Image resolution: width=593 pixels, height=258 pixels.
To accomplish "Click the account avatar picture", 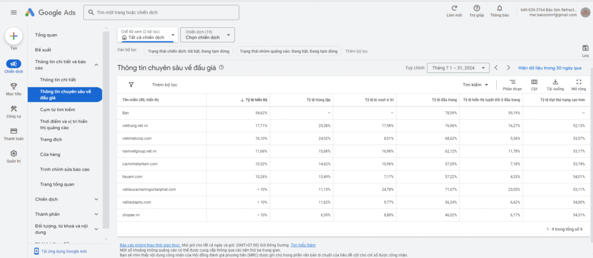I will tap(584, 12).
